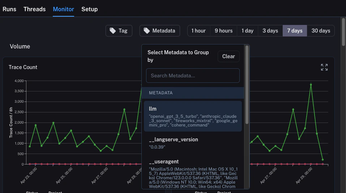Choose the 3 days time range
The width and height of the screenshot is (346, 193).
click(x=270, y=31)
